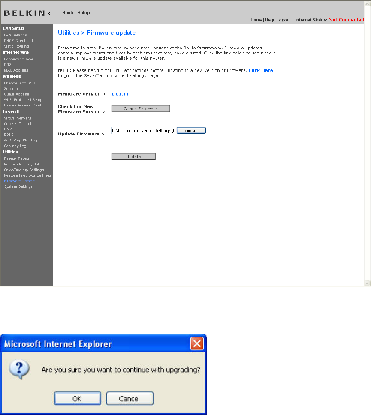
Task: Click the Not Connected status text
Action: (x=346, y=20)
